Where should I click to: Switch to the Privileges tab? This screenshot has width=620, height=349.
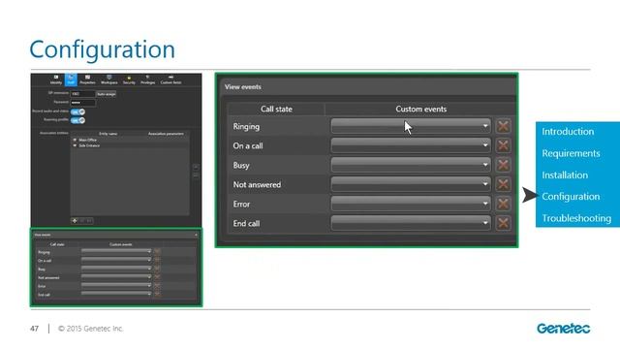coord(147,79)
